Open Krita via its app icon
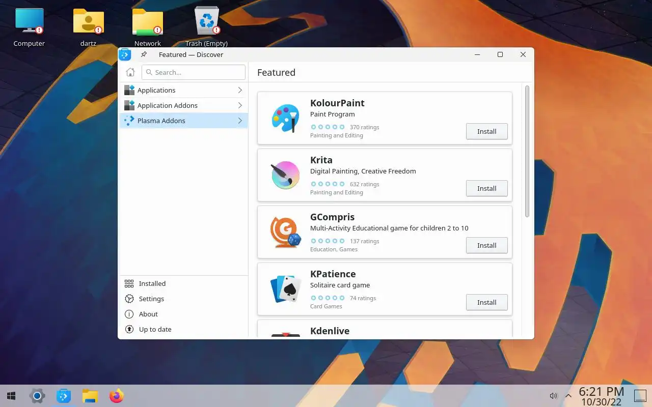The image size is (652, 407). click(285, 175)
